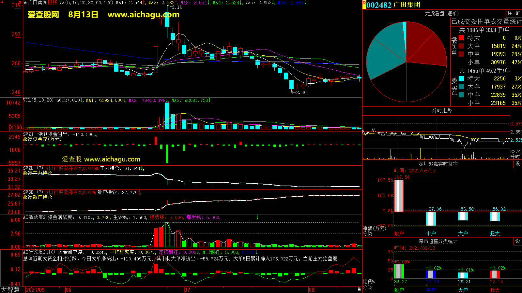The width and height of the screenshot is (522, 293).
Task: Click the MA(5,10,20,30,60,120) indicator parameters
Action: tap(86, 3)
